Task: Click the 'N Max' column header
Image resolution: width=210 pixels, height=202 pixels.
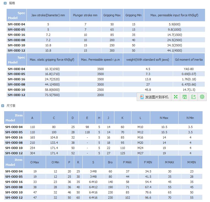Action: pos(164,118)
